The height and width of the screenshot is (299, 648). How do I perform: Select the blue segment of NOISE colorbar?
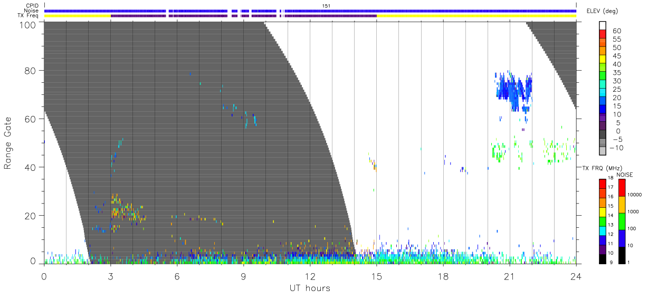coord(621,238)
